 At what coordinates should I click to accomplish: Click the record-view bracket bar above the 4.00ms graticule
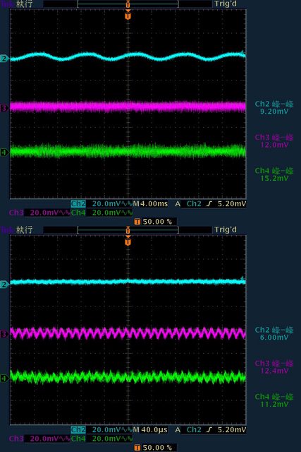point(128,4)
